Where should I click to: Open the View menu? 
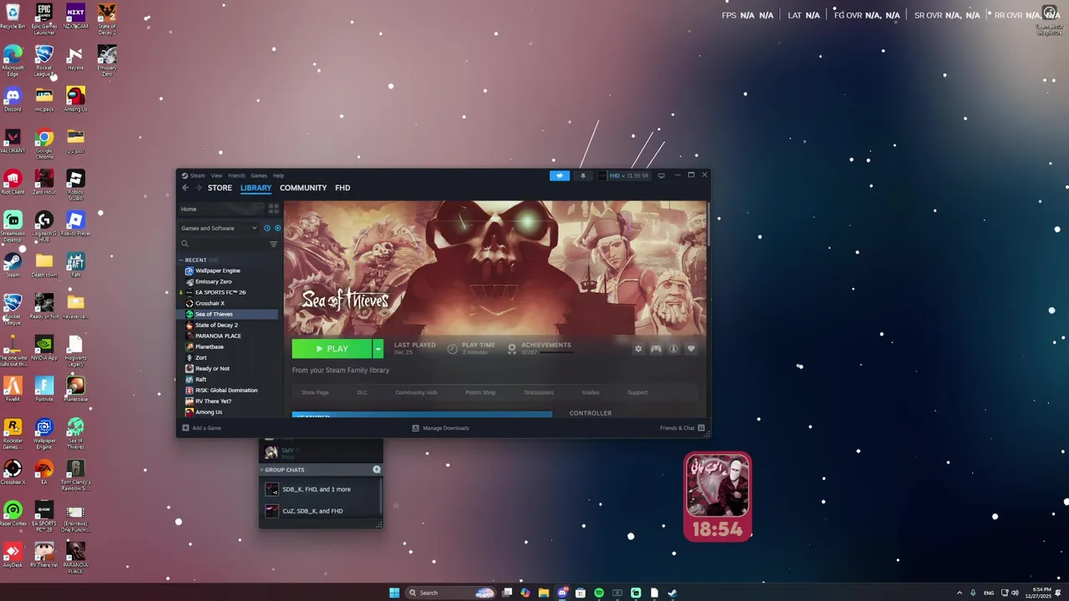coord(216,175)
